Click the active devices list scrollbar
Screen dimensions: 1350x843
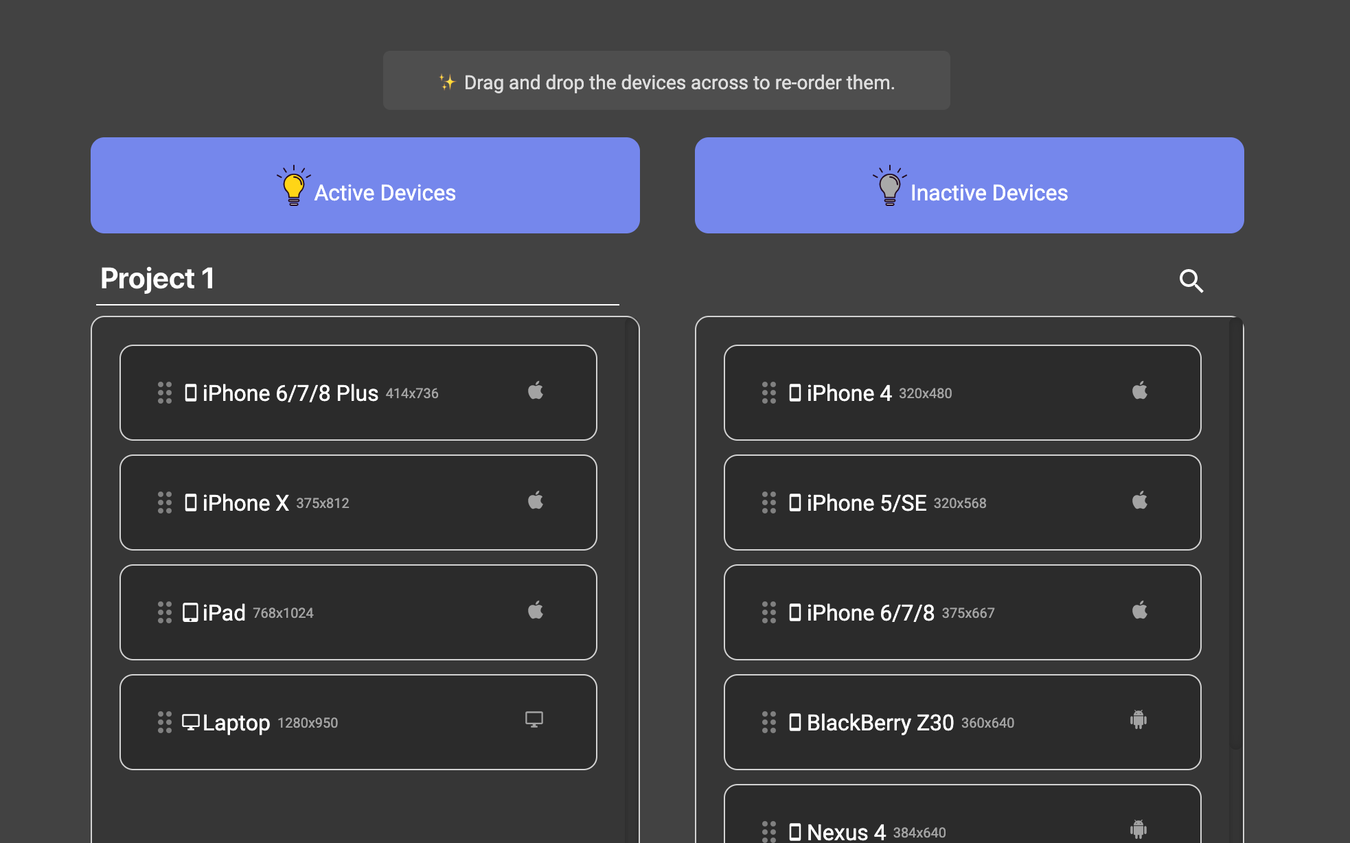point(632,580)
